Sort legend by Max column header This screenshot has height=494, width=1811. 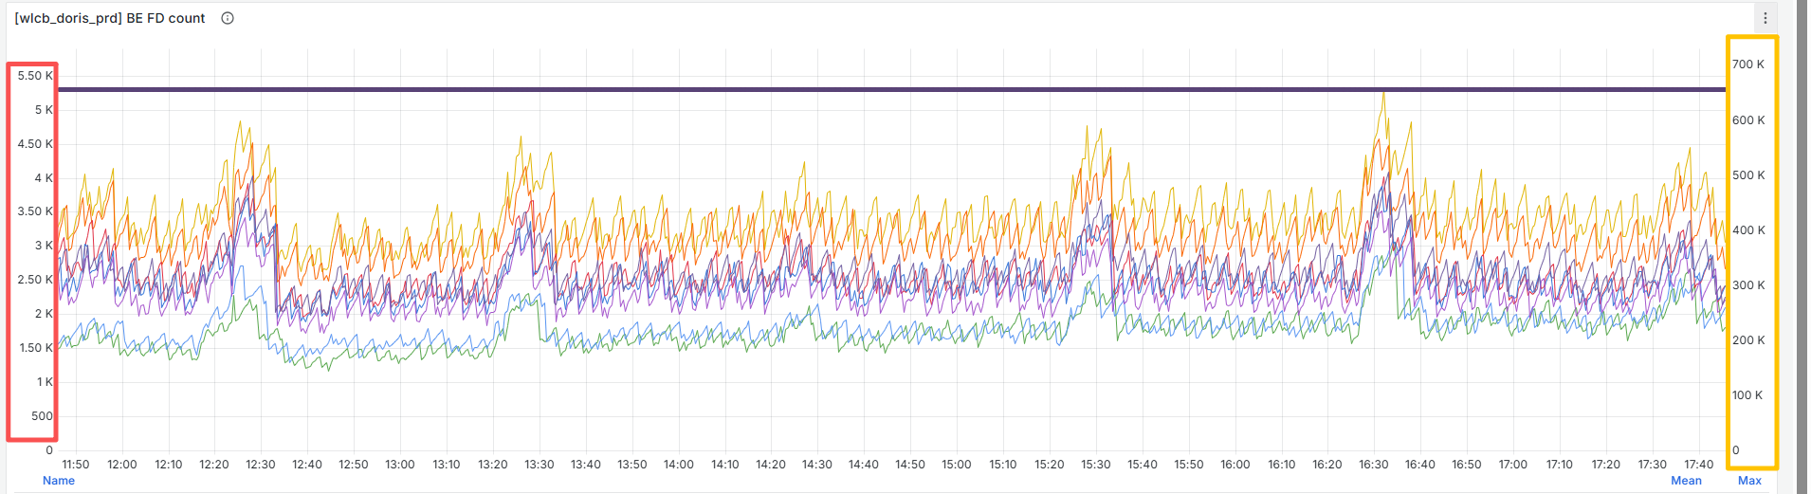[1749, 481]
